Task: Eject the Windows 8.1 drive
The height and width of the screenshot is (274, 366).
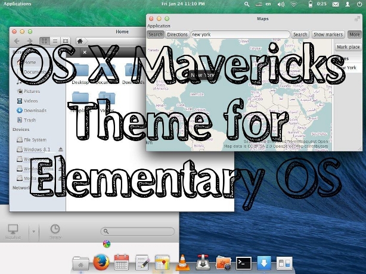Action: pyautogui.click(x=61, y=150)
